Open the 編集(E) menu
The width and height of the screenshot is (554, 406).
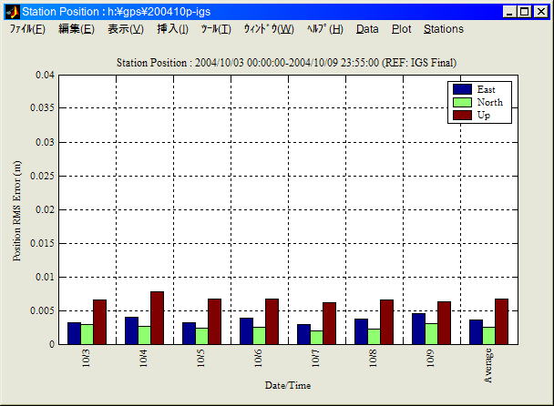tap(76, 29)
